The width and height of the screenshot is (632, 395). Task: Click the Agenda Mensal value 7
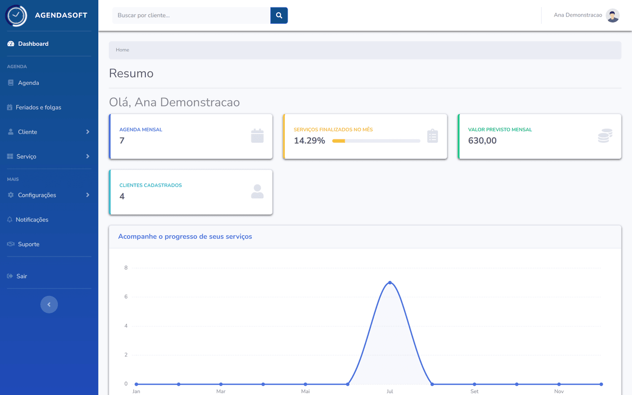pyautogui.click(x=122, y=141)
